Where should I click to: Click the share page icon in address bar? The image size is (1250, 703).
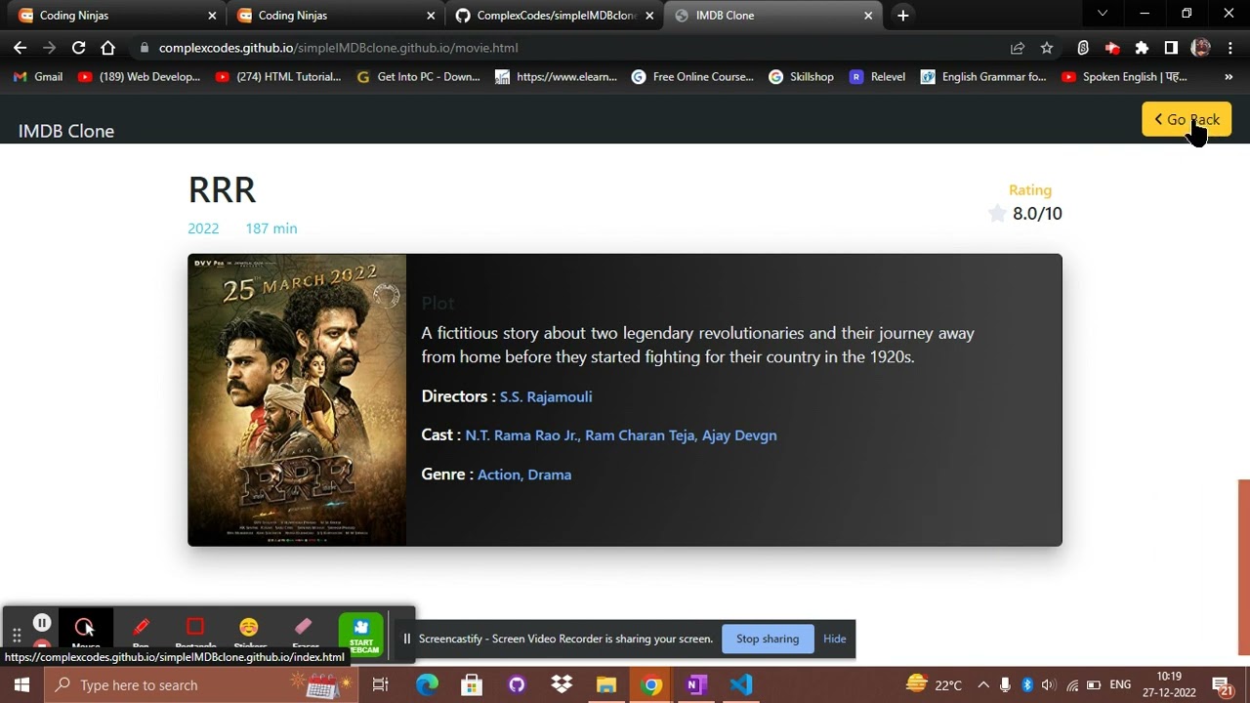point(1018,48)
